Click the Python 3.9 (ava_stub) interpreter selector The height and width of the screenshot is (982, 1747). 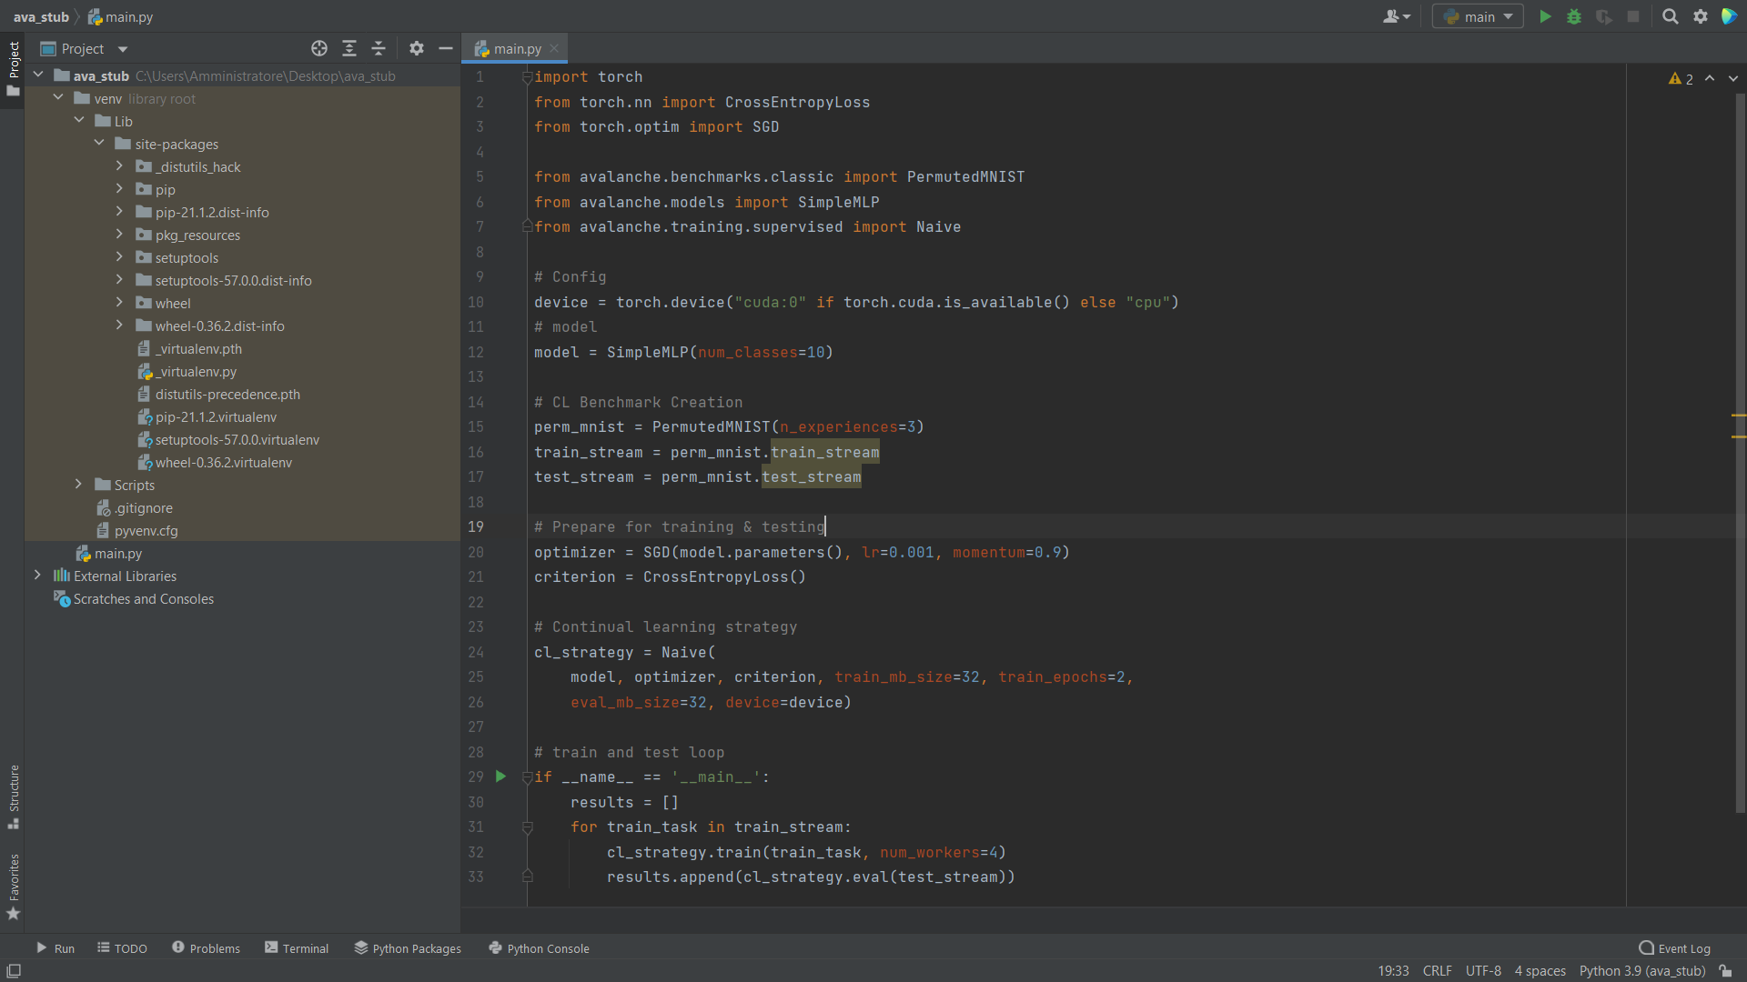(x=1641, y=970)
